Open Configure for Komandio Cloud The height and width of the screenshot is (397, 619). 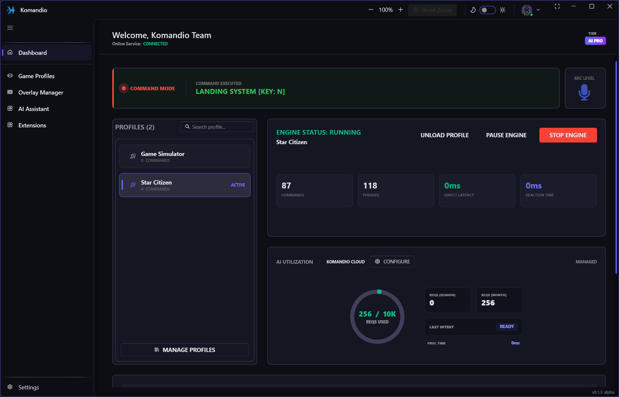[x=392, y=262]
